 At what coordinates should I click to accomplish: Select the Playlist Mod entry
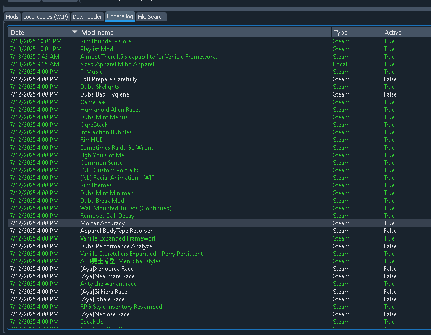97,49
